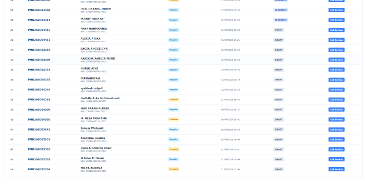Image resolution: width=365 pixels, height=188 pixels.
Task: Select applicant name ALISIA ATIKA
Action: [91, 39]
